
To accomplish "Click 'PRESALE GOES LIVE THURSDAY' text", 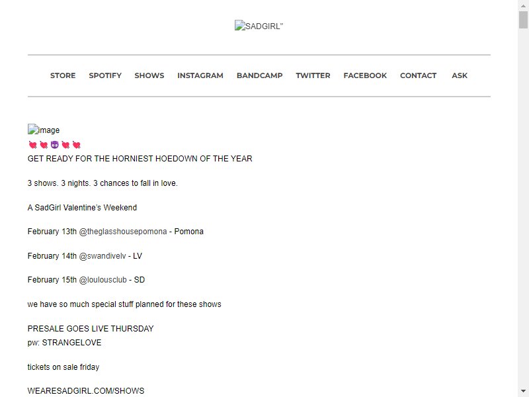I will [91, 328].
